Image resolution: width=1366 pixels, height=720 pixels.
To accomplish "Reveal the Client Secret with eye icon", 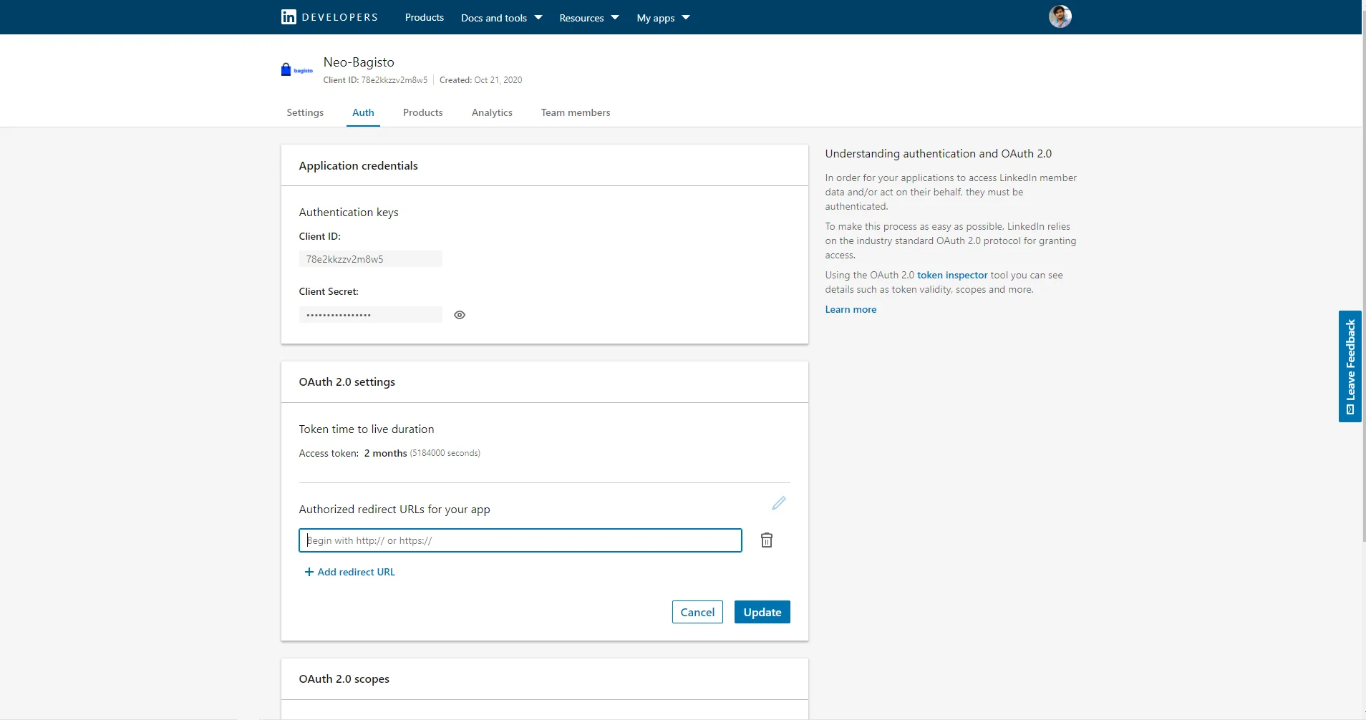I will click(x=460, y=315).
